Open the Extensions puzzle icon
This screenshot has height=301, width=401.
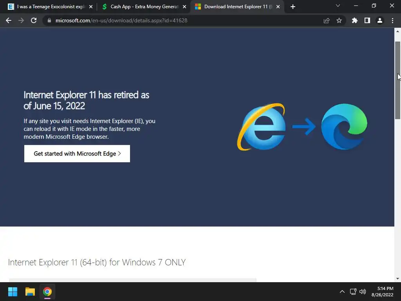point(355,20)
